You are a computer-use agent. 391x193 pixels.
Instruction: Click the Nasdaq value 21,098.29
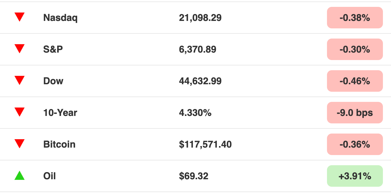coord(200,18)
